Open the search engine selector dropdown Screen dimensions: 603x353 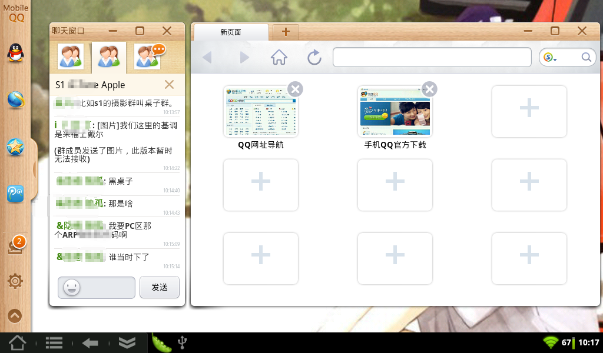pos(551,58)
